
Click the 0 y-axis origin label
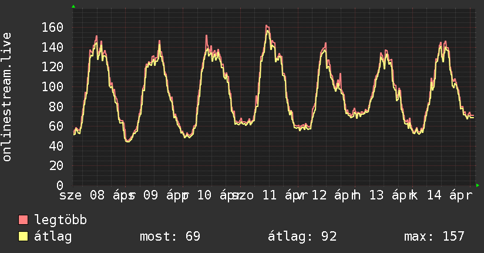coord(60,185)
